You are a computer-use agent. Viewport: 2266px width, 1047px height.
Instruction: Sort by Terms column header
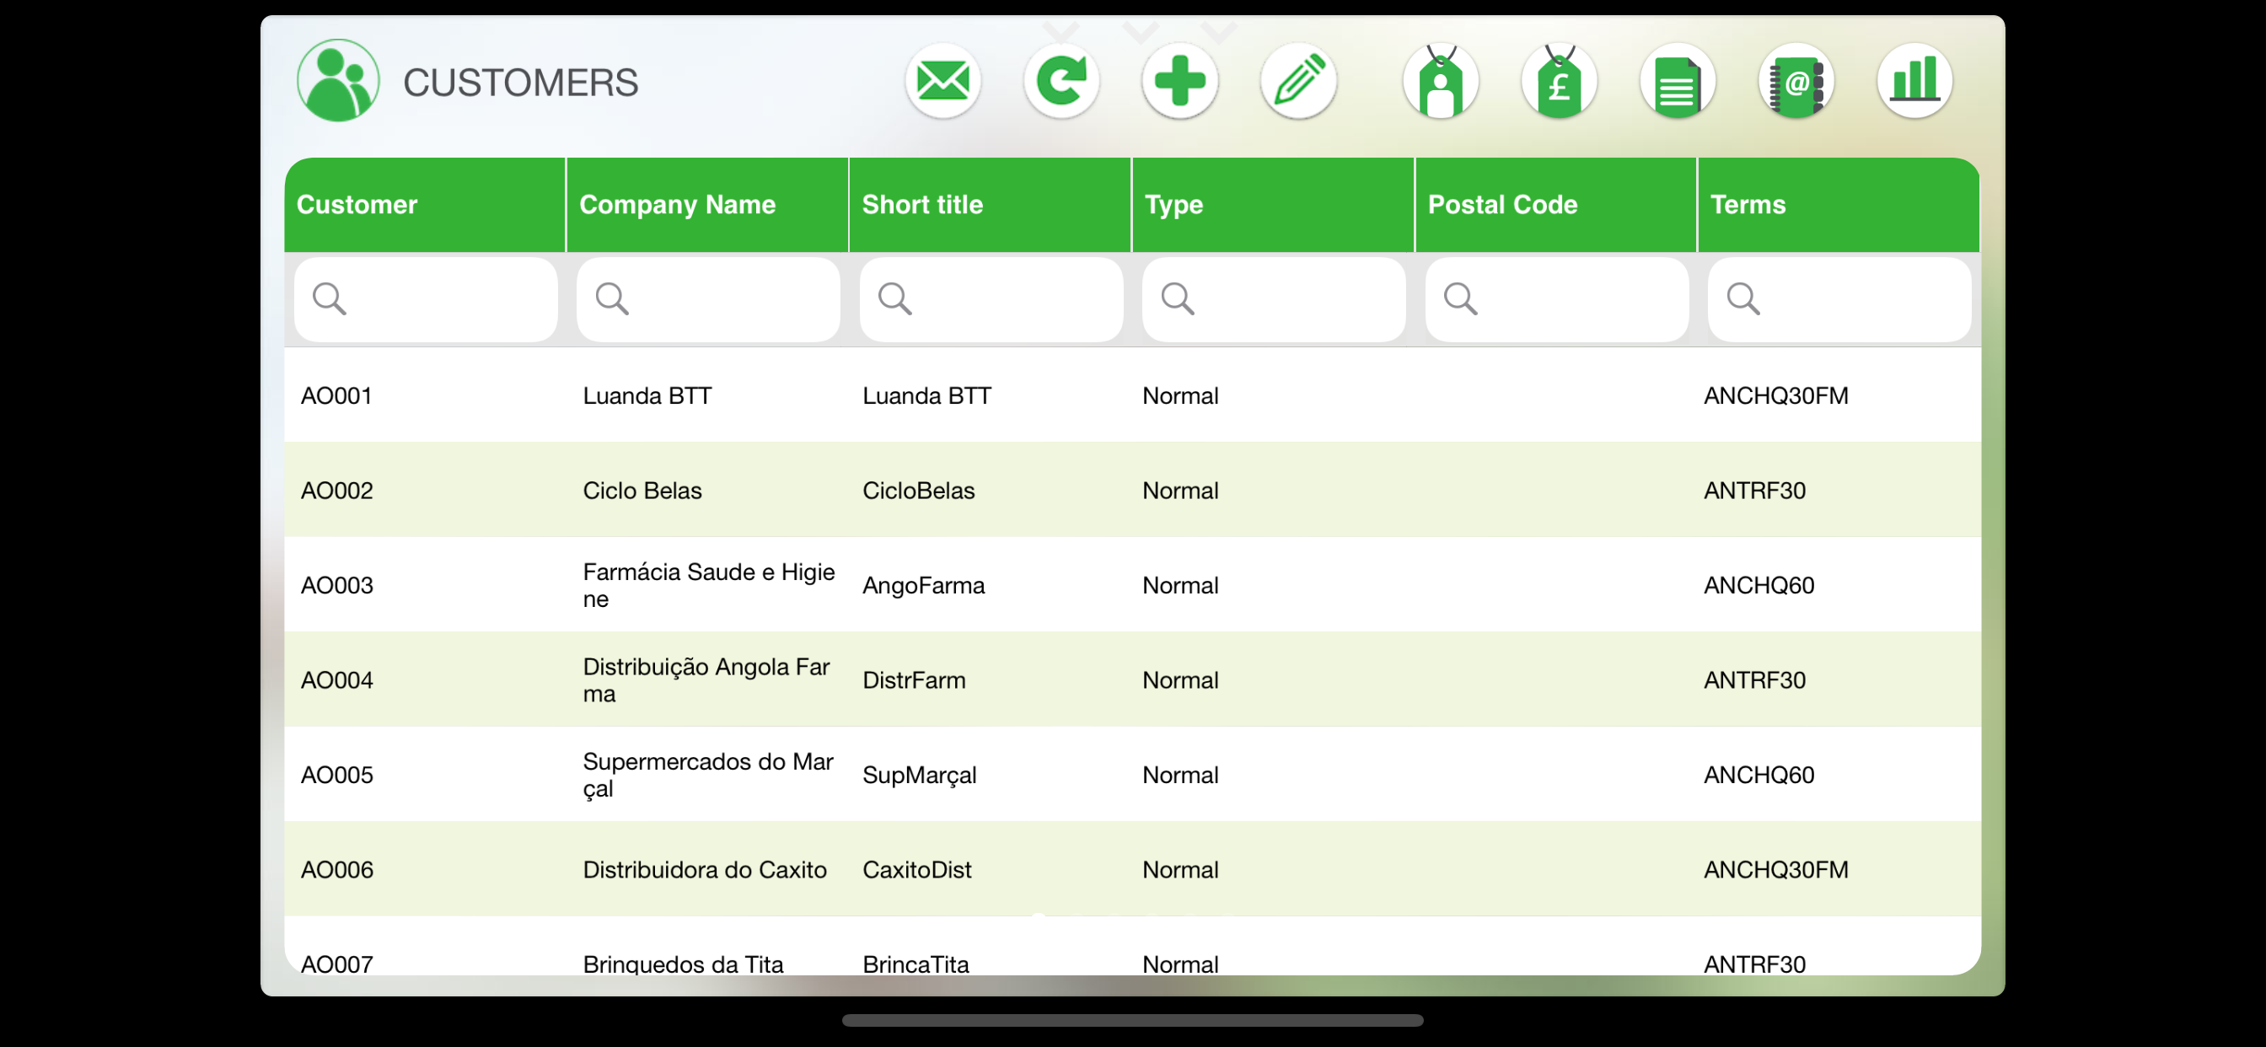click(x=1839, y=205)
